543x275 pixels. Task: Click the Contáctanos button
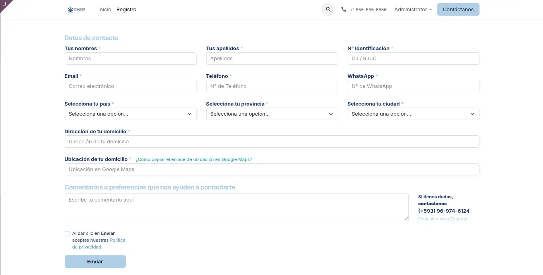[458, 10]
